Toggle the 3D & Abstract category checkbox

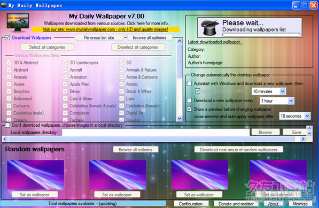tap(9, 63)
